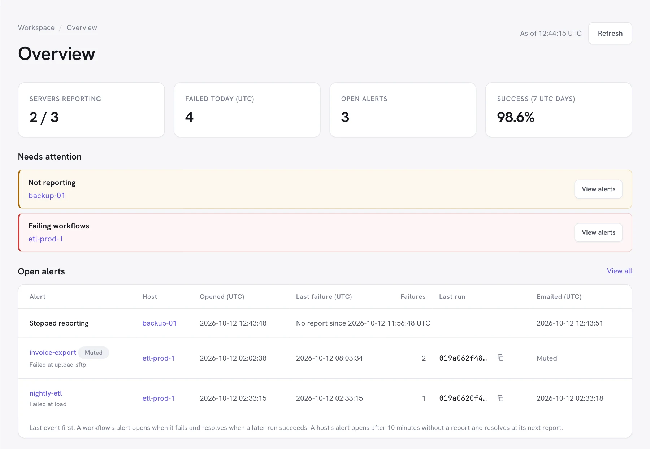The image size is (650, 449).
Task: Click the 'Failed at upload-sftp' text
Action: coord(58,365)
